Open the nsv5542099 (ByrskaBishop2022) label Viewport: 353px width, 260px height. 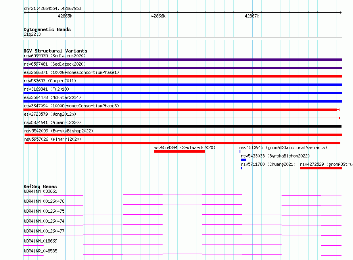point(59,131)
